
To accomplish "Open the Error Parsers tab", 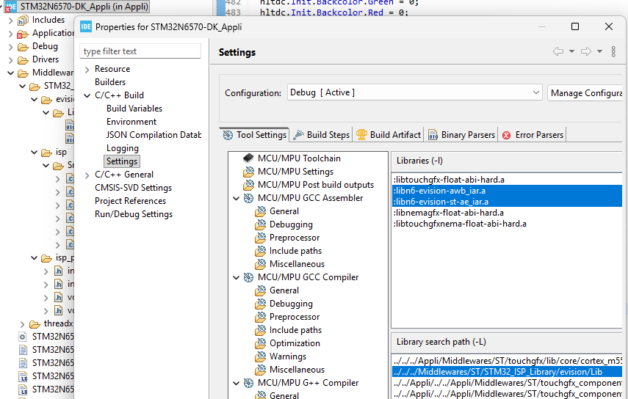I will (533, 135).
